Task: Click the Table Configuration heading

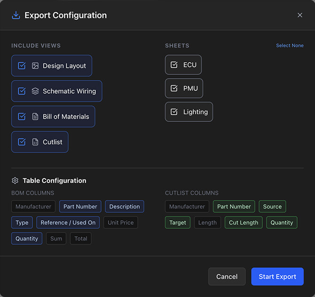Action: click(55, 181)
